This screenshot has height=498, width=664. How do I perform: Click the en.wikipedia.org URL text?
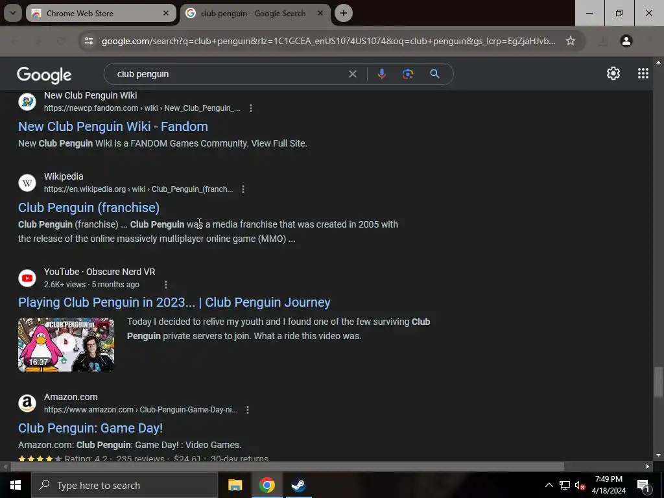click(139, 189)
